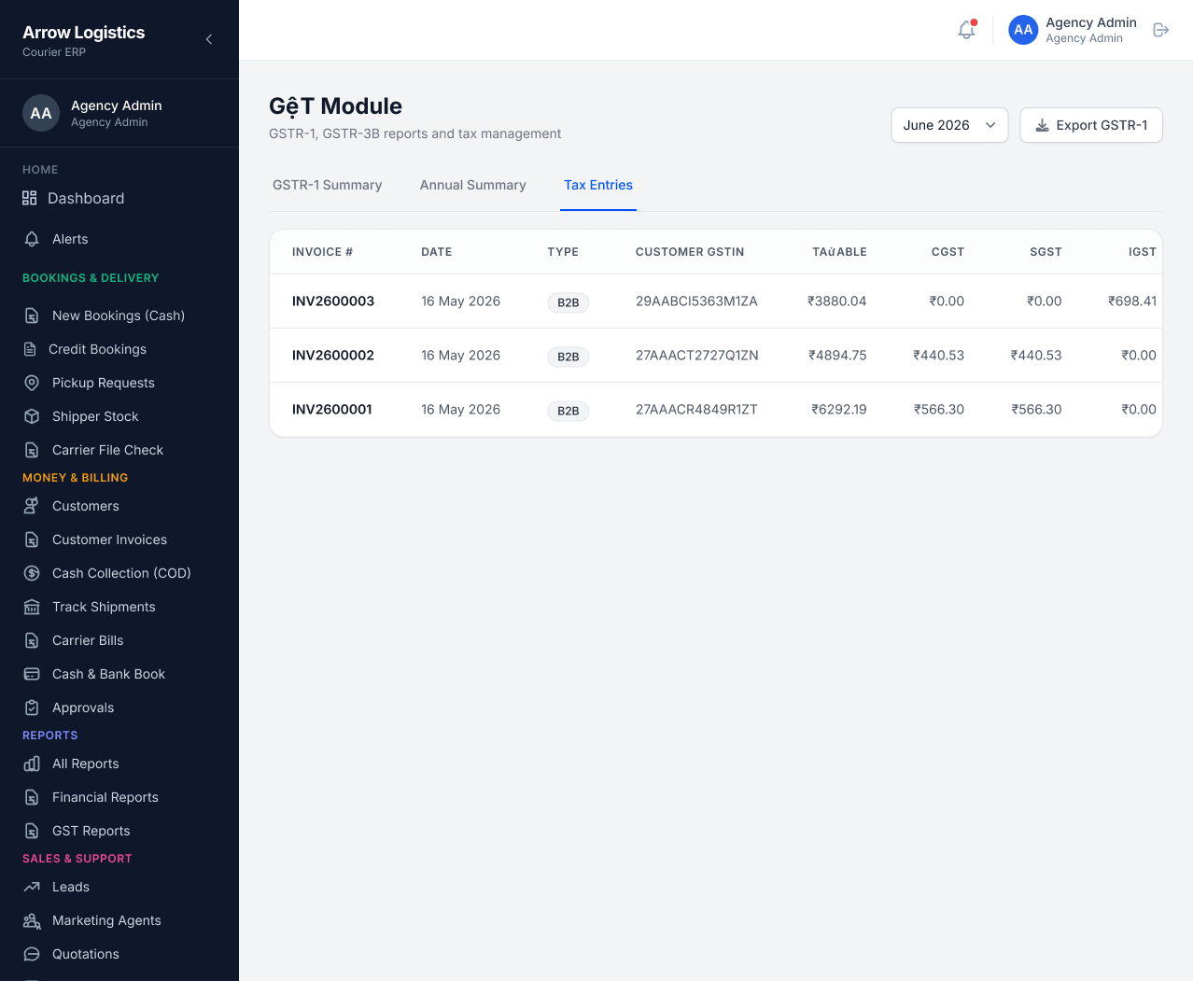Click Cash Collection (COD) coin icon
1193x981 pixels.
(x=32, y=573)
